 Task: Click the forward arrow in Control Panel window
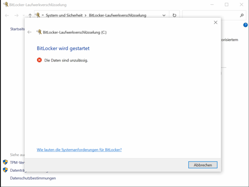coord(16,16)
